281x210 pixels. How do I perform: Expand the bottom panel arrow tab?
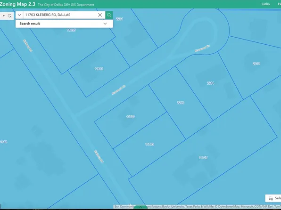(x=140, y=207)
